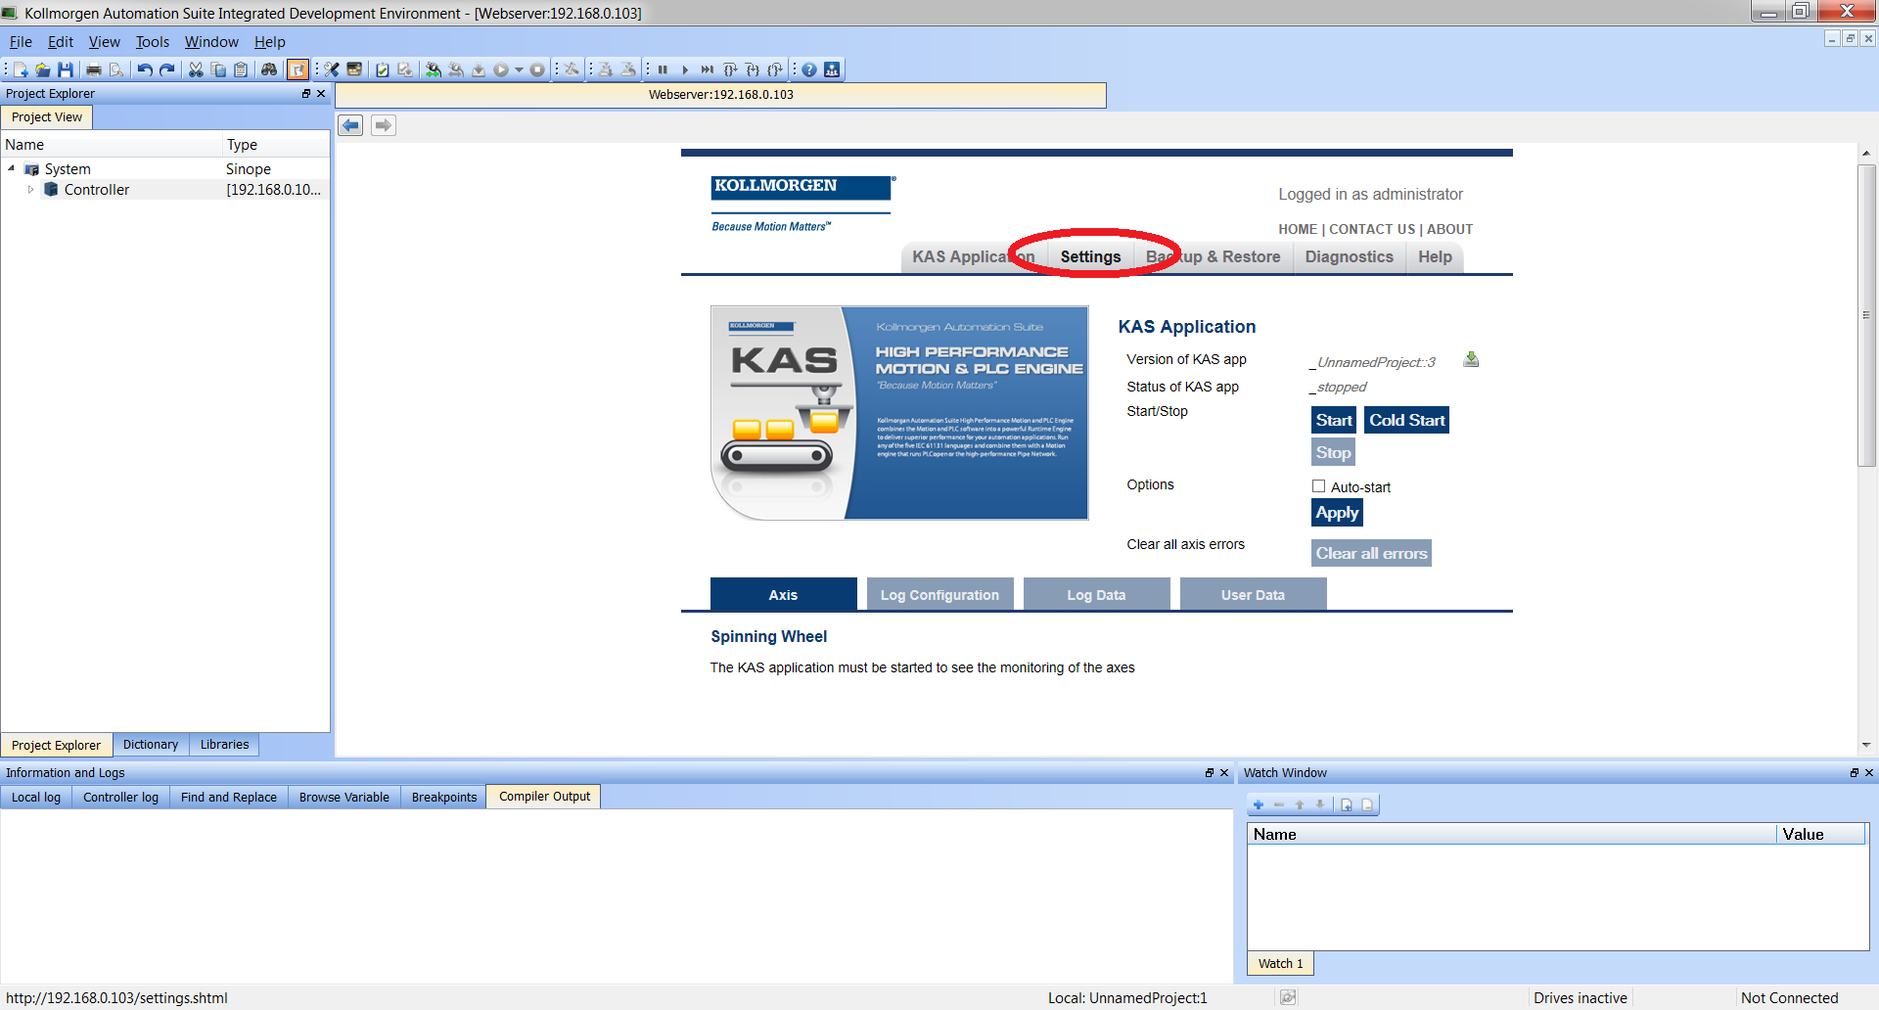Stop the device with the round stop icon
The image size is (1879, 1010).
coord(537,69)
